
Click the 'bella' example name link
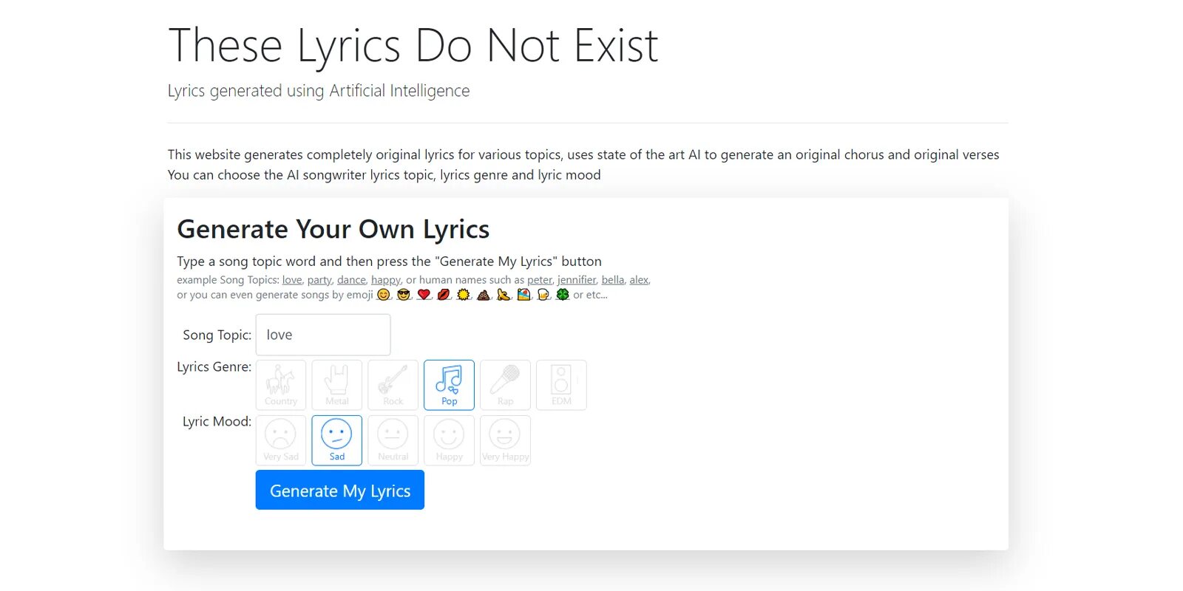pos(613,280)
